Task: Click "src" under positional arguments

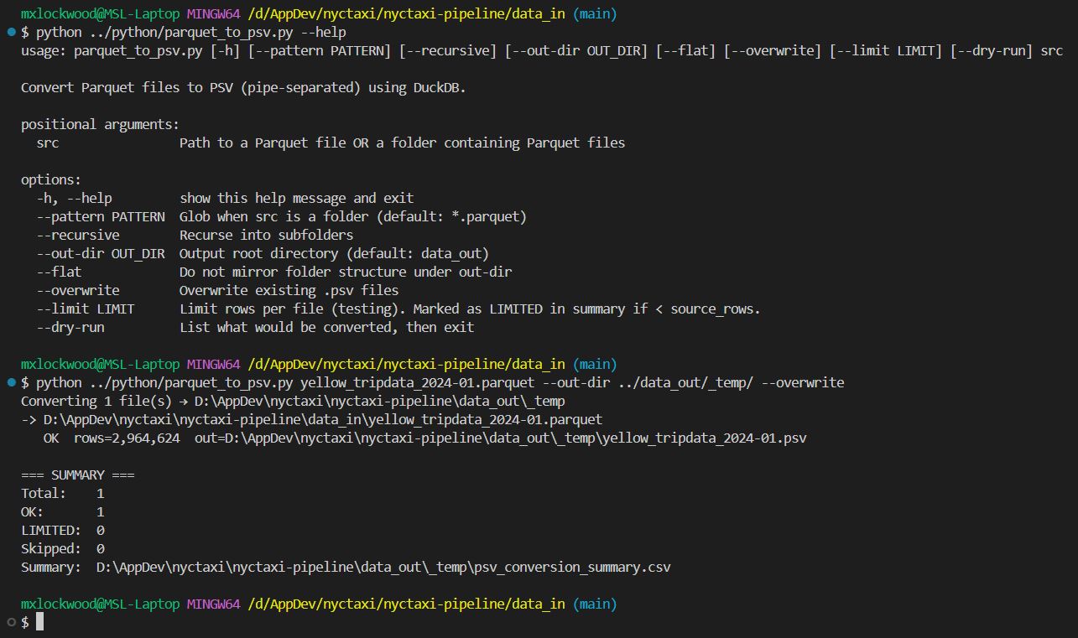Action: tap(47, 143)
